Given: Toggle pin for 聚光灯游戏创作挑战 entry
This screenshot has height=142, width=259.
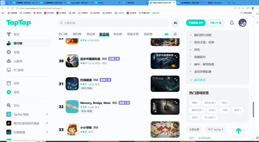Looking at the screenshot, I should click(x=47, y=123).
